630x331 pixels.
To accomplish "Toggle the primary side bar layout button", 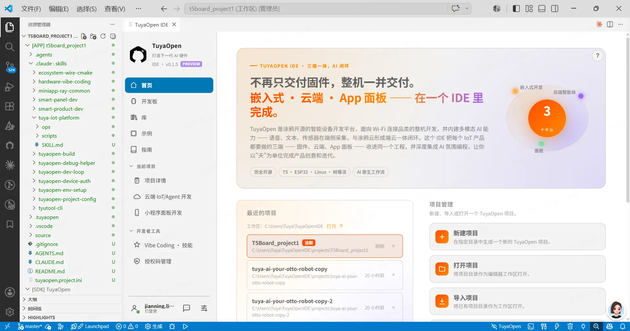I will click(516, 9).
